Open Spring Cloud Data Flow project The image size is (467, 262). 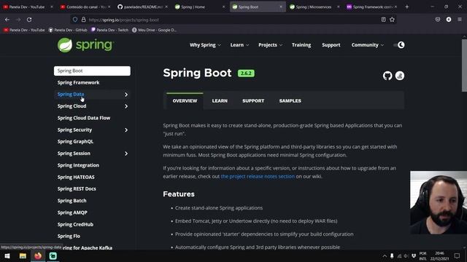(x=84, y=118)
